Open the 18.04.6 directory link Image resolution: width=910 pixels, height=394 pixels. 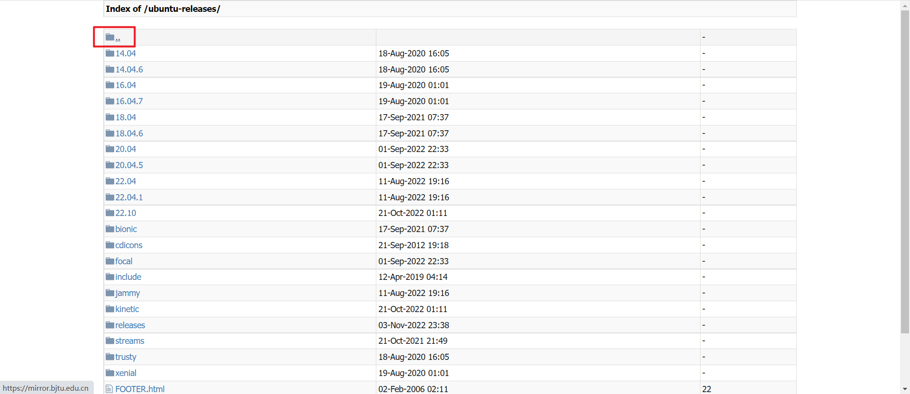[x=129, y=134]
